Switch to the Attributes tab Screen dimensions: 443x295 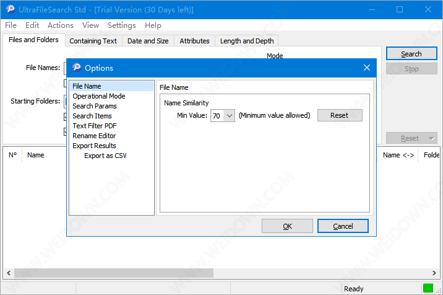click(194, 41)
